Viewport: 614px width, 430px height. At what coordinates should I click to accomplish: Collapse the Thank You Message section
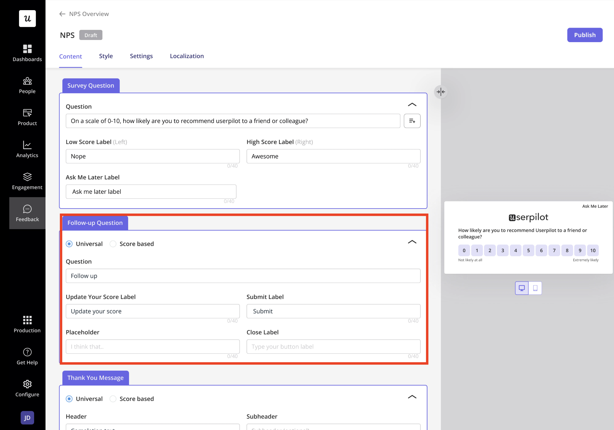click(x=412, y=397)
